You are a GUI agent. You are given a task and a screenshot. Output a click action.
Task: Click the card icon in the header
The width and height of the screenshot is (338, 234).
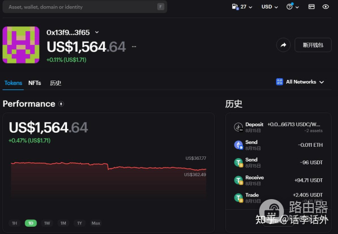click(x=312, y=7)
